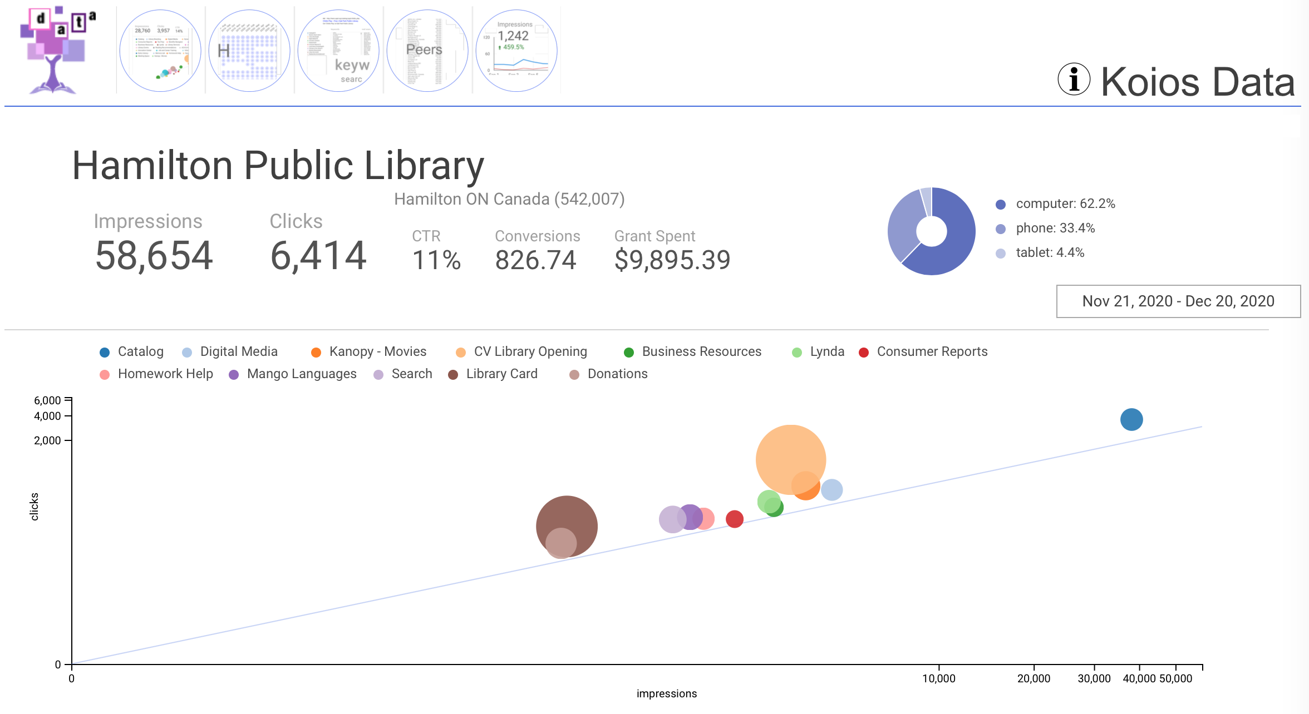Toggle Kanopy - Movies legend entry

377,352
